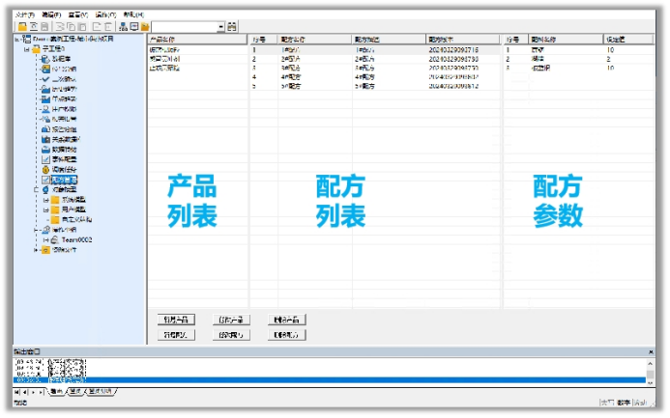Collapse the 子工程1 sub-project node
The width and height of the screenshot is (670, 418).
point(26,48)
